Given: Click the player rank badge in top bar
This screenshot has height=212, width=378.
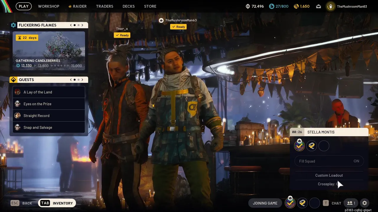Looking at the screenshot, I should tap(330, 6).
